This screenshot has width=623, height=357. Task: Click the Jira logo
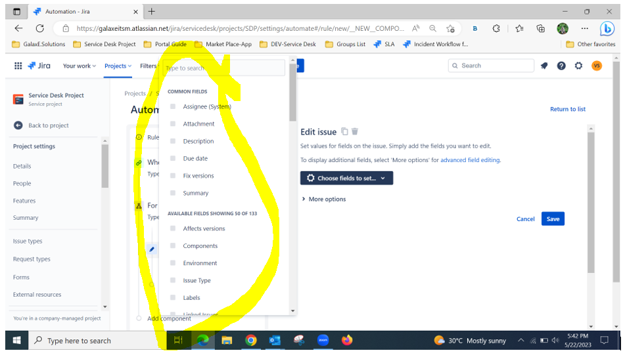tap(39, 66)
